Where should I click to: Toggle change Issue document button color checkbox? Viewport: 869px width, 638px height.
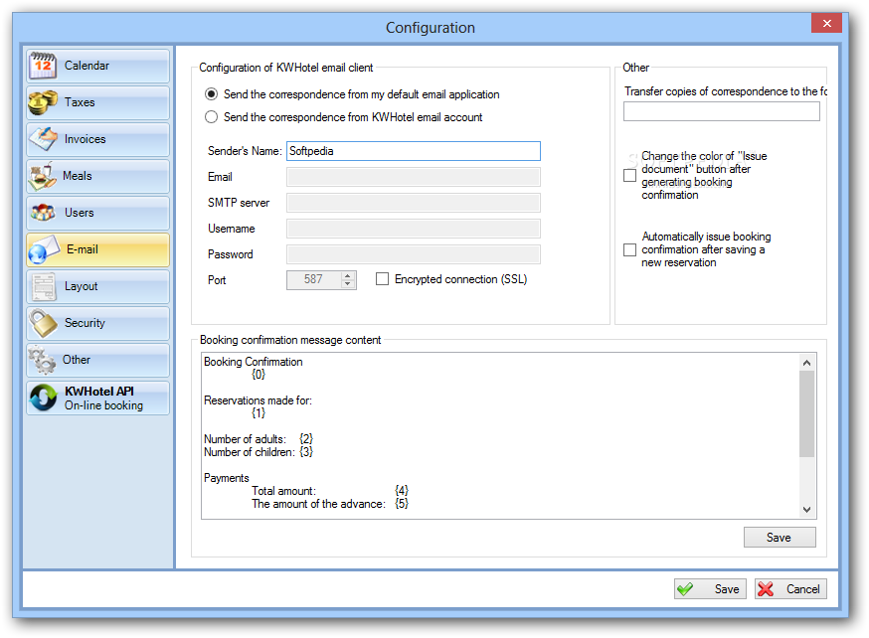click(629, 175)
